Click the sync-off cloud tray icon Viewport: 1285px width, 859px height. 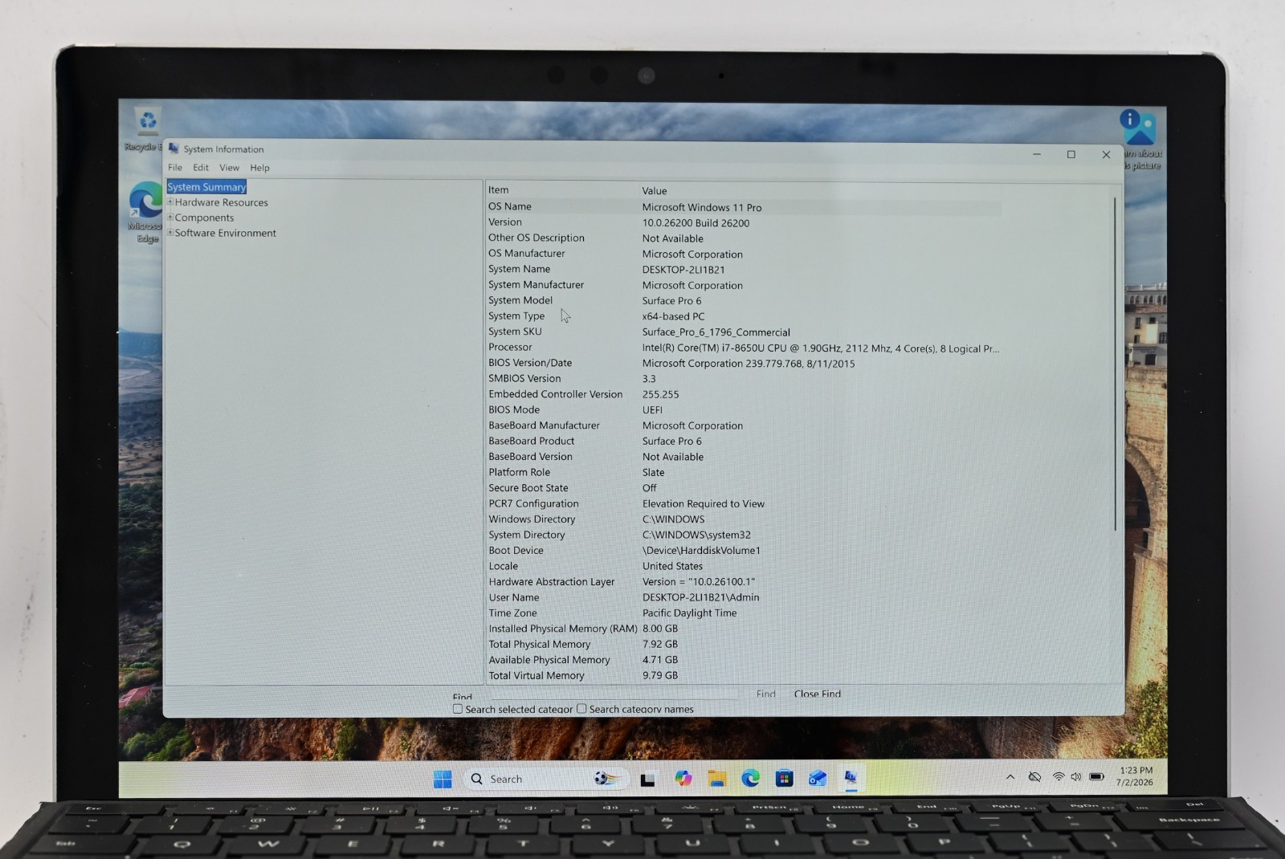[1035, 776]
